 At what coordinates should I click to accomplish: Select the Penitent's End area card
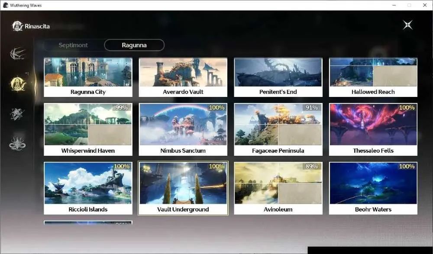278,77
